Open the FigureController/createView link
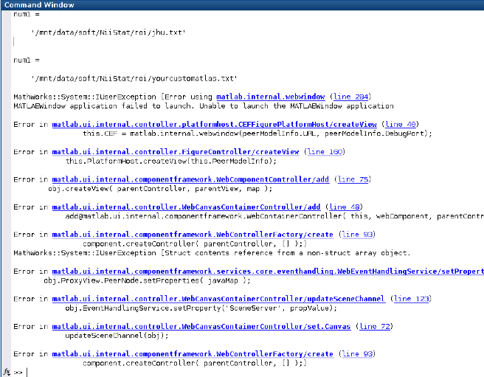Screen dimensions: 484x377 (175, 151)
